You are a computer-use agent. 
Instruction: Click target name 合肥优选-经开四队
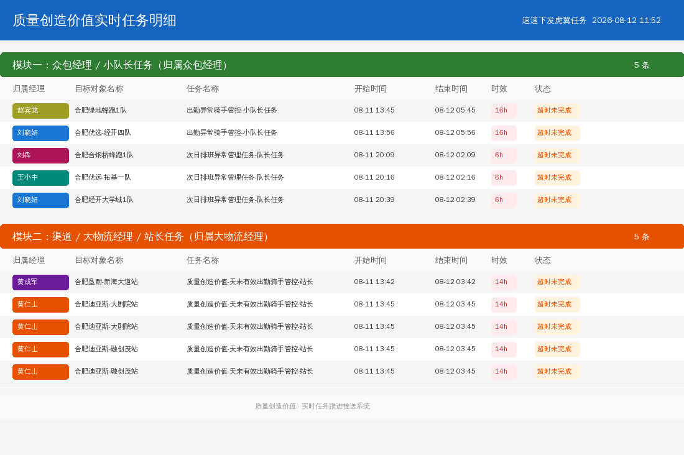coord(103,132)
